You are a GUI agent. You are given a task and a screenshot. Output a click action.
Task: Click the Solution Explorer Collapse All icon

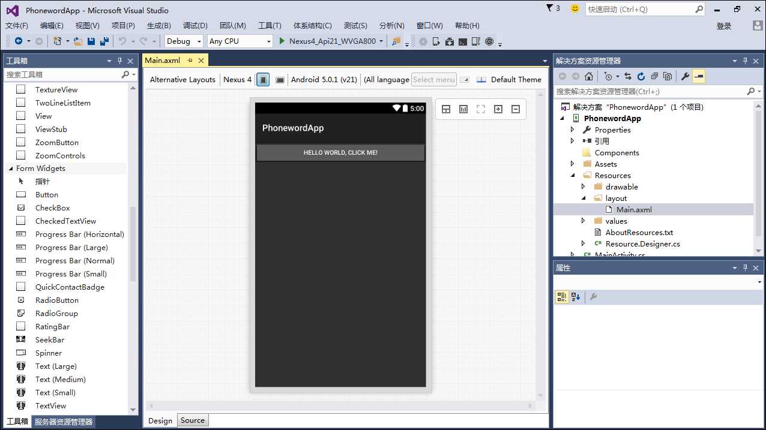[x=654, y=76]
